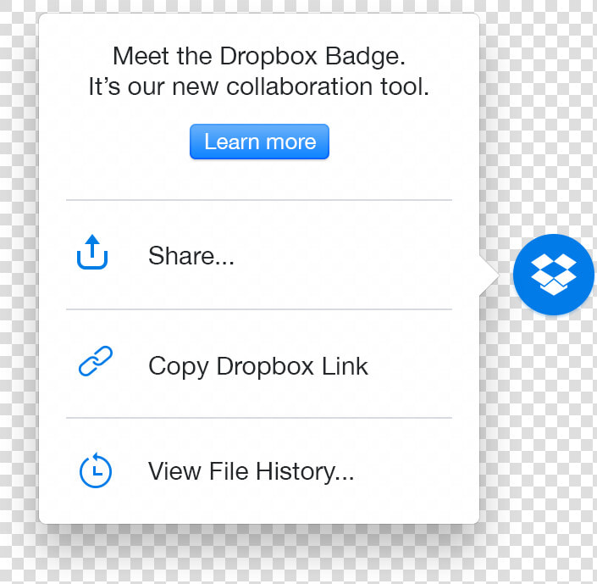Viewport: 597px width, 584px height.
Task: Choose the Share... menu entry
Action: (x=259, y=255)
